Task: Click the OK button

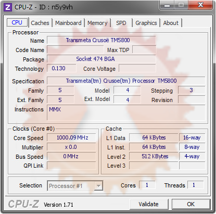Action: pyautogui.click(x=191, y=204)
